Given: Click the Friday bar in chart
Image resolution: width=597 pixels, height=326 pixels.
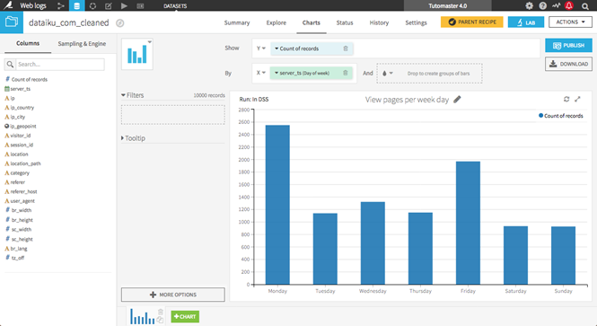Looking at the screenshot, I should pyautogui.click(x=468, y=224).
